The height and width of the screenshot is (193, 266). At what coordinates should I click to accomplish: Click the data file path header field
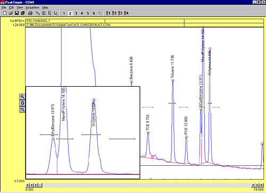click(x=105, y=25)
